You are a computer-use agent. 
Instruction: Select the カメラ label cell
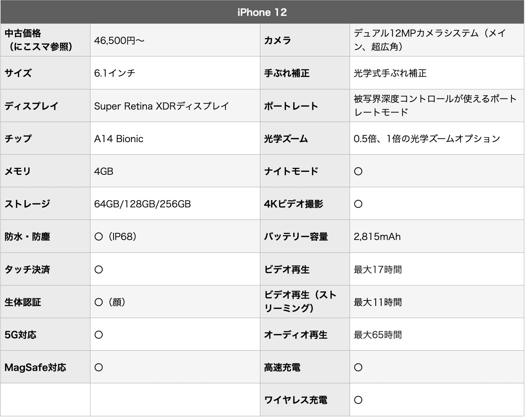[x=305, y=40]
